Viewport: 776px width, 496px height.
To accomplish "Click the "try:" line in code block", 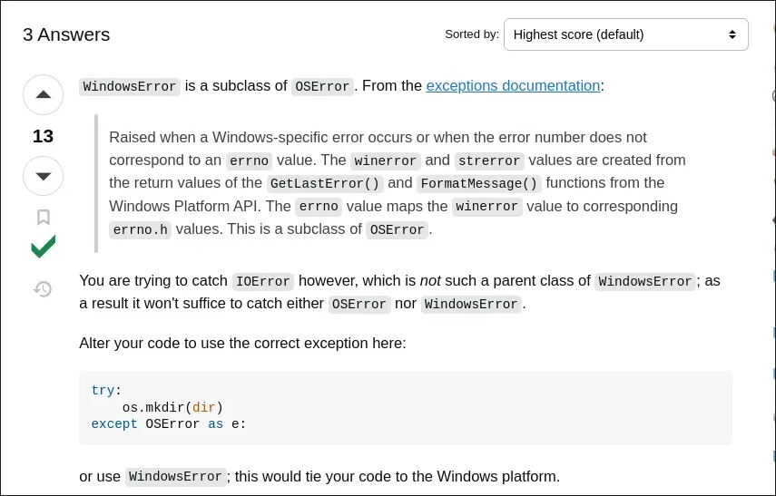I will coord(103,391).
